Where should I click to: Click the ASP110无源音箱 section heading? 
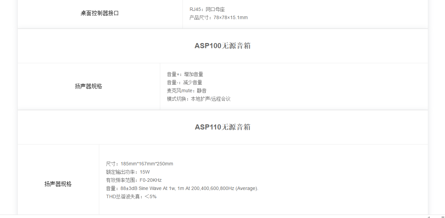point(222,127)
